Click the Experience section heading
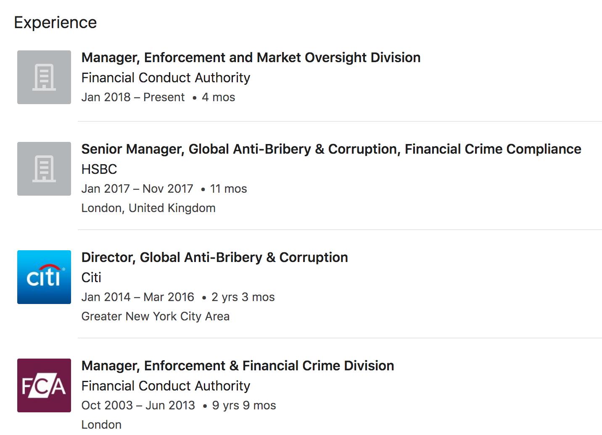The width and height of the screenshot is (602, 435). (55, 23)
